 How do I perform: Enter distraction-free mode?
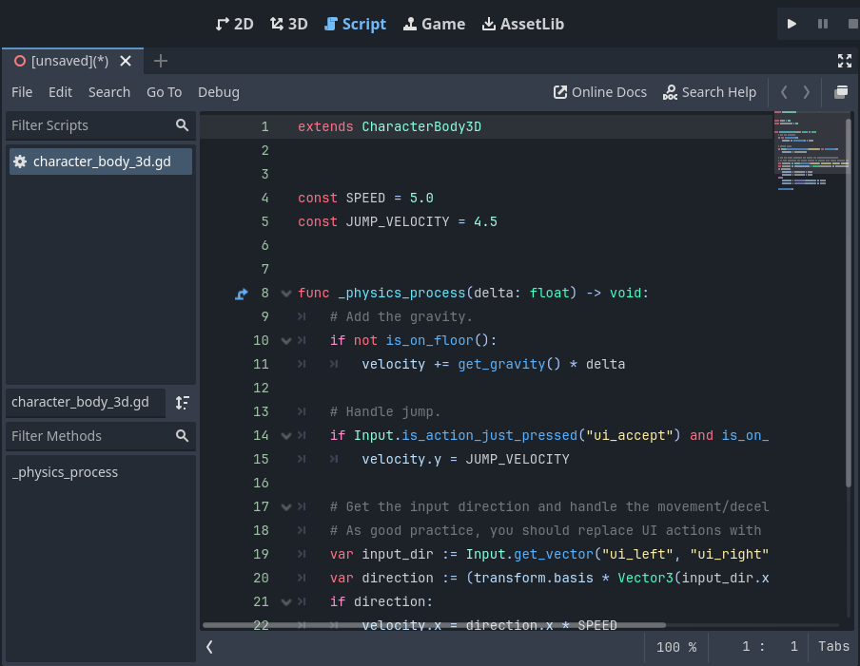[x=845, y=60]
